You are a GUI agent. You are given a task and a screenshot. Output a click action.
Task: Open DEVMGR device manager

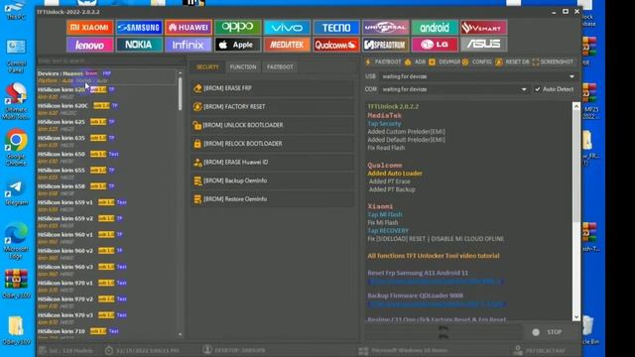tap(445, 61)
